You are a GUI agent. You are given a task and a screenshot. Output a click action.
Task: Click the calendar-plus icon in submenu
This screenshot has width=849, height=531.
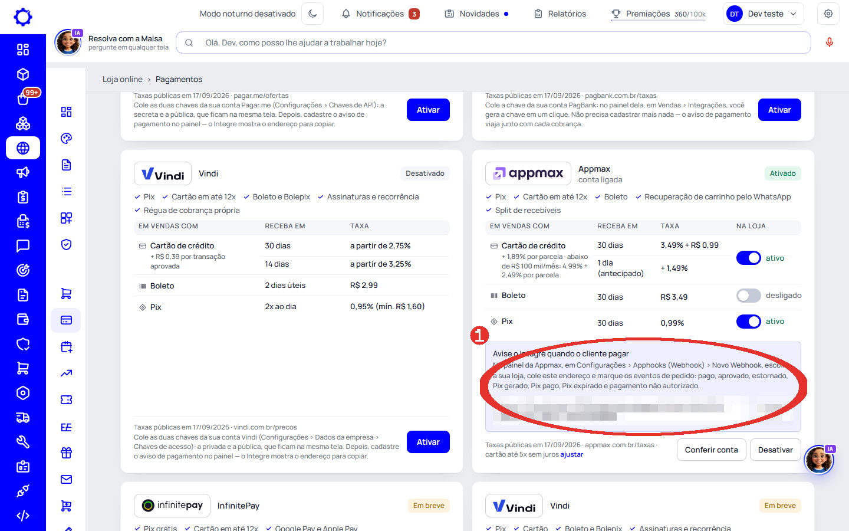coord(66,347)
